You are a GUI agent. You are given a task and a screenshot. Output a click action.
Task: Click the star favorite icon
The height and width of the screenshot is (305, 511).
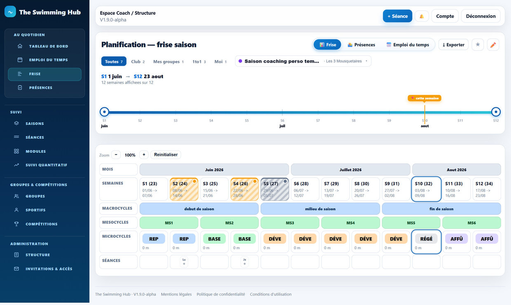(478, 44)
